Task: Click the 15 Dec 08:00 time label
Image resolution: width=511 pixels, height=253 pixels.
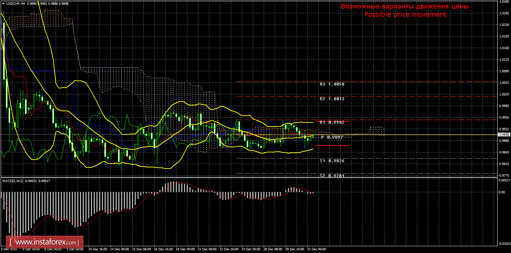Action: point(141,249)
